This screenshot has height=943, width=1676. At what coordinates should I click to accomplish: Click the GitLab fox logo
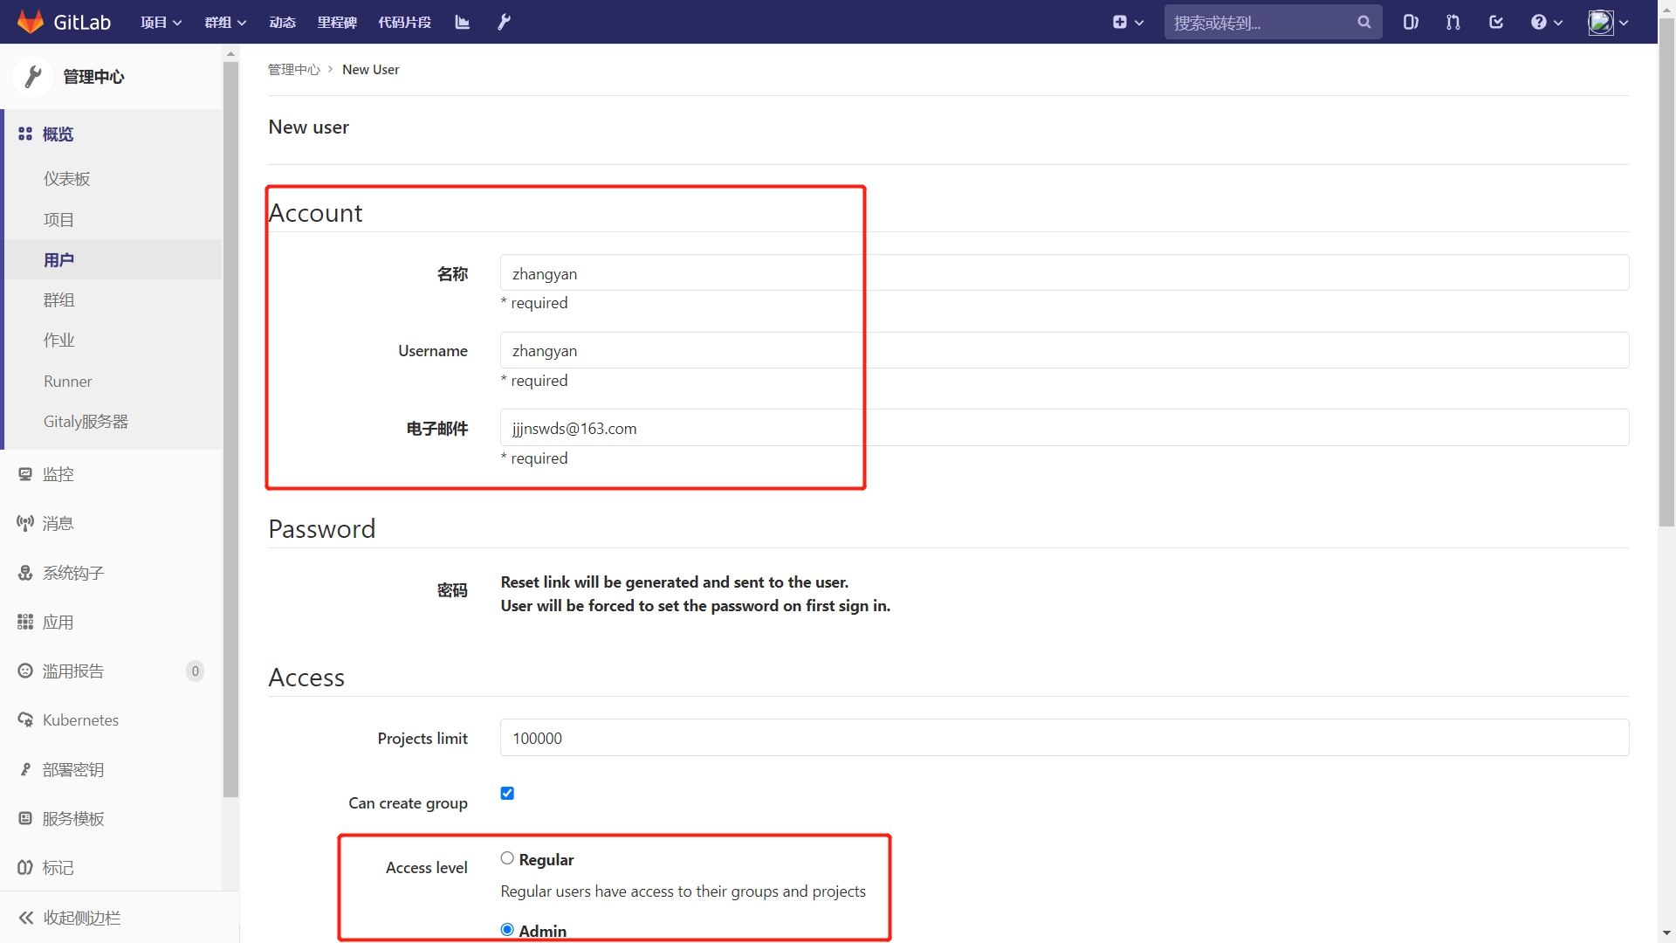pyautogui.click(x=31, y=22)
